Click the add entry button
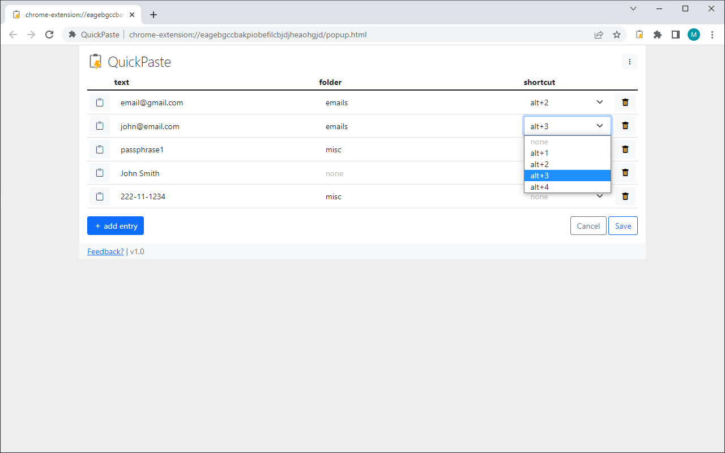 116,225
